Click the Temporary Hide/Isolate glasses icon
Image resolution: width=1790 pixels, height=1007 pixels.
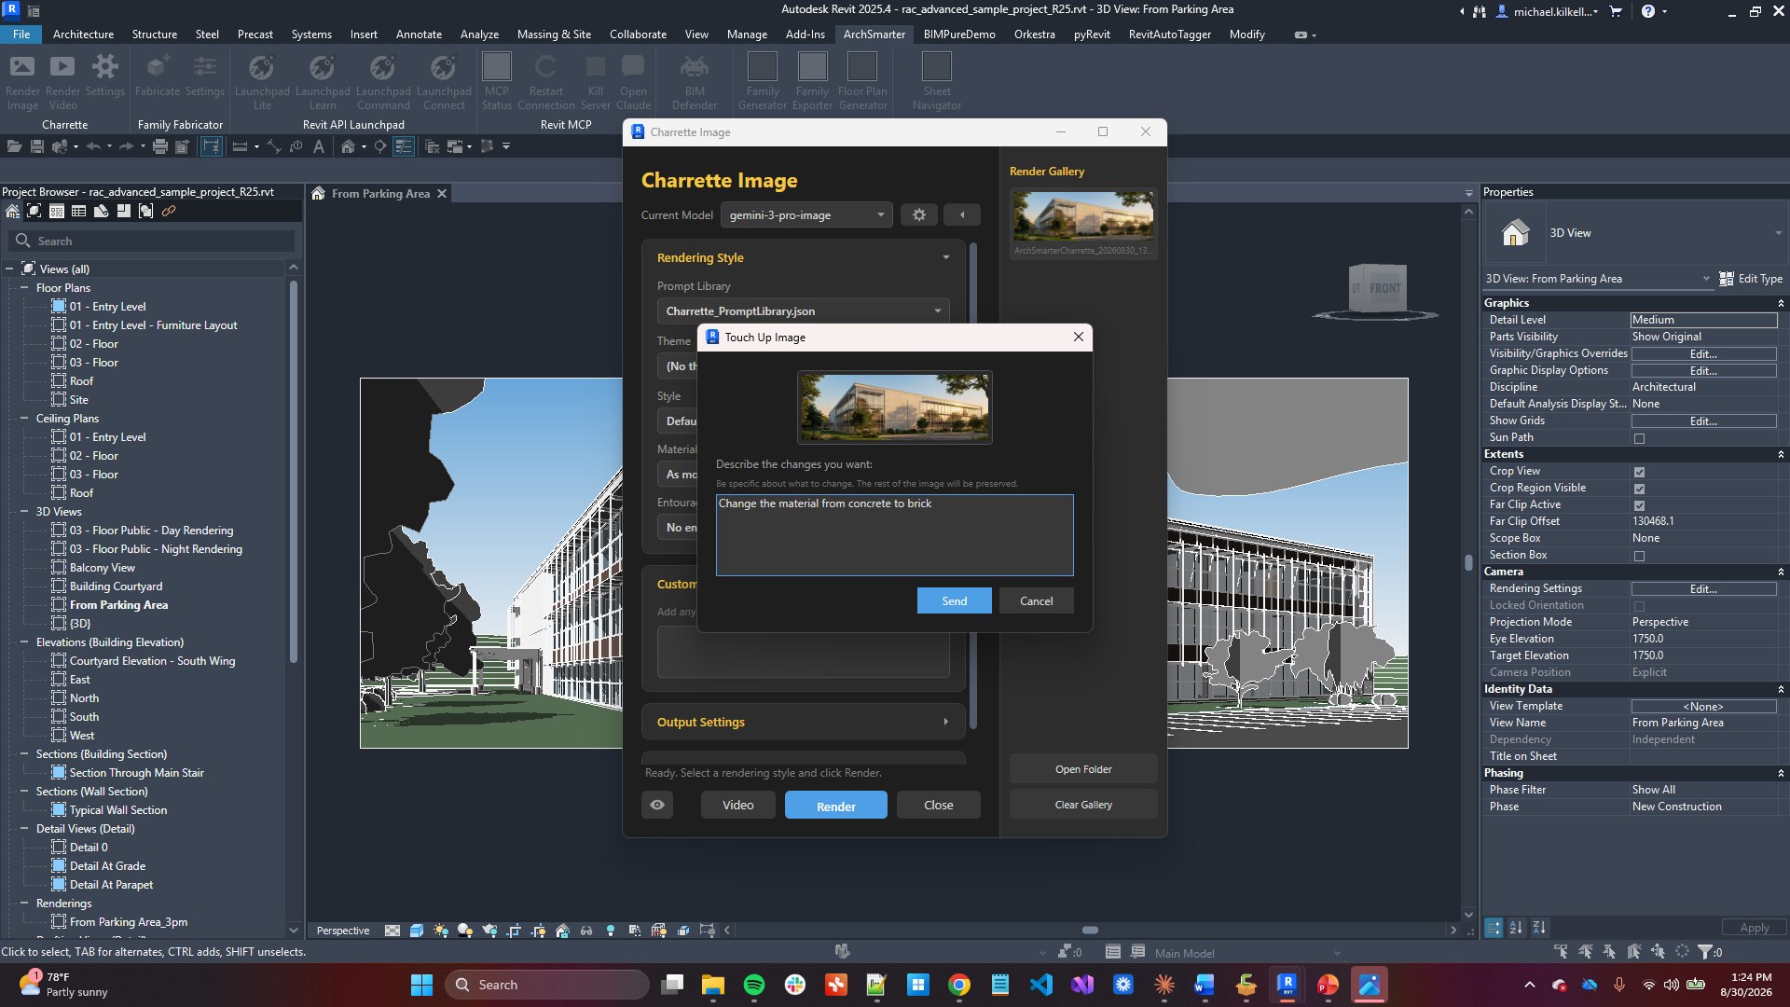tap(586, 931)
